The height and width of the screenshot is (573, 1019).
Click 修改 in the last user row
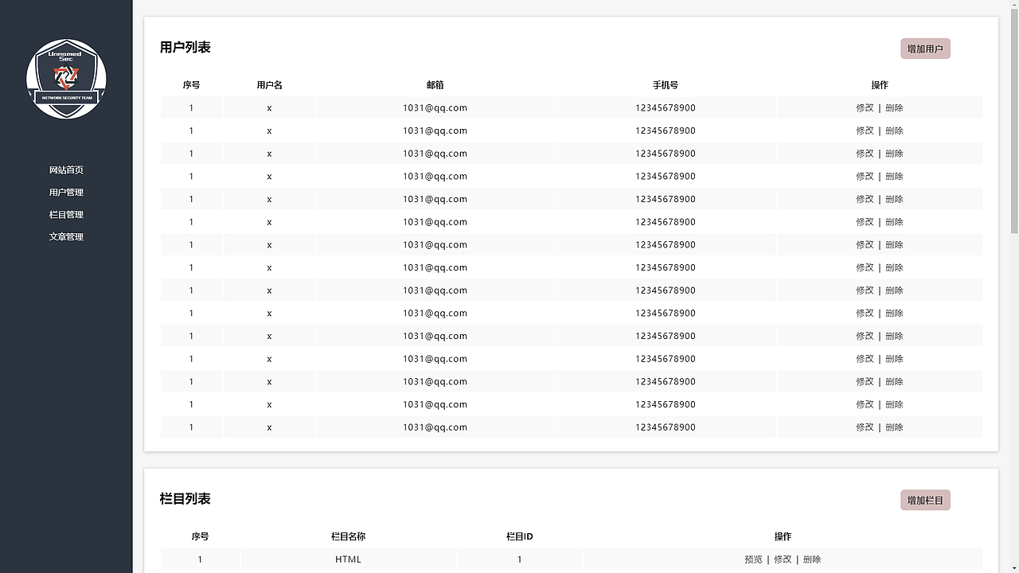pyautogui.click(x=865, y=427)
